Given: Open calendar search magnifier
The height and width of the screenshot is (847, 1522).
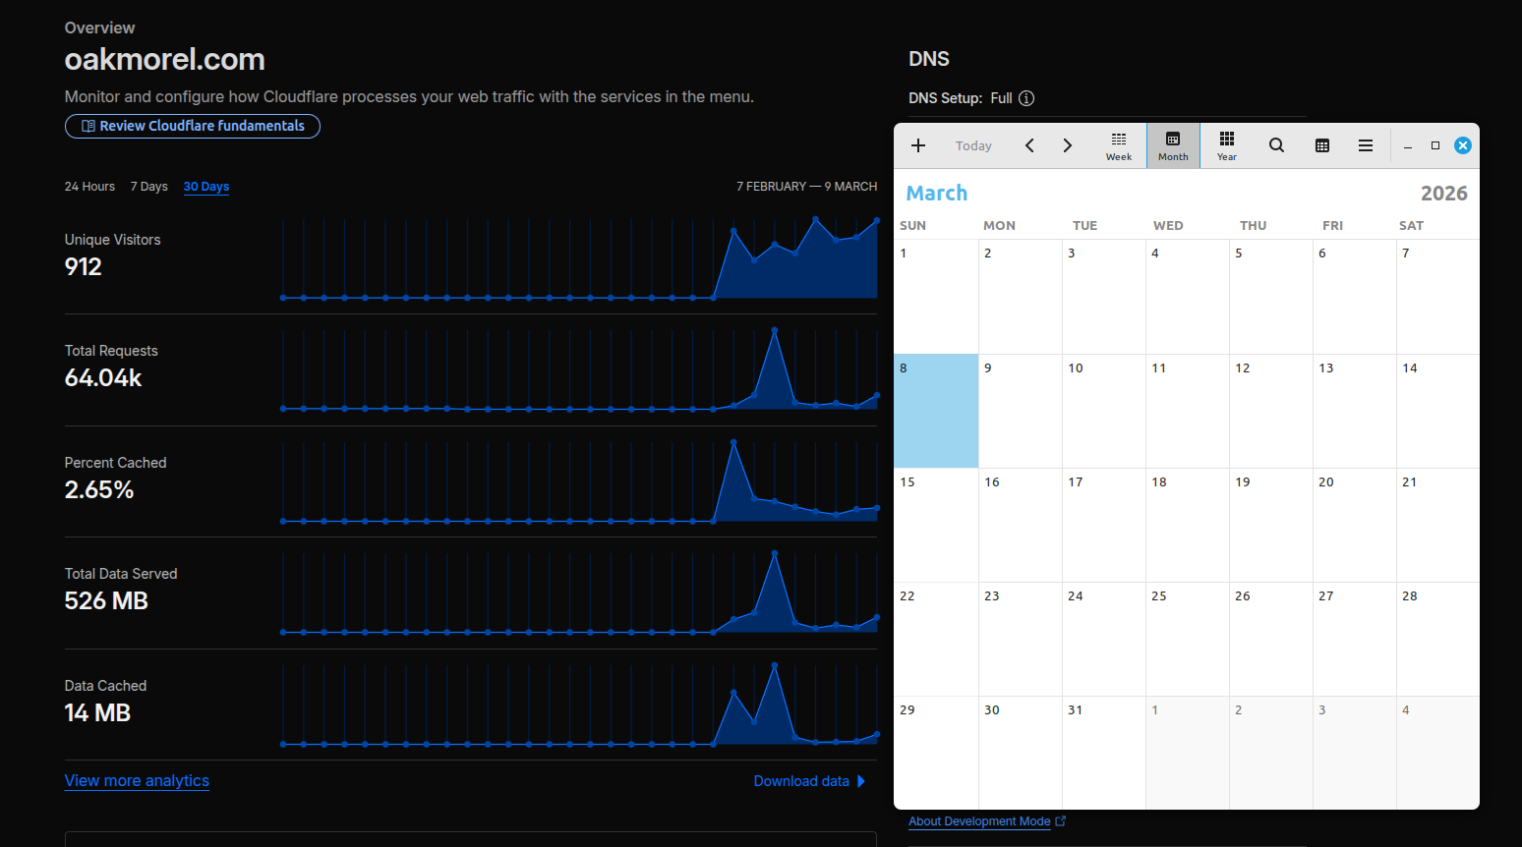Looking at the screenshot, I should tap(1276, 145).
